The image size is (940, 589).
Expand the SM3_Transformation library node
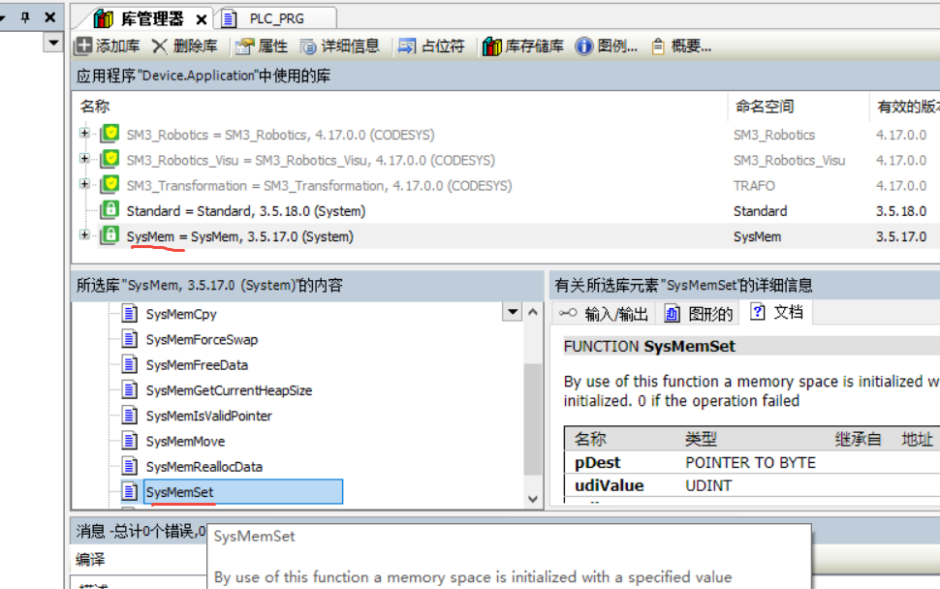click(84, 184)
